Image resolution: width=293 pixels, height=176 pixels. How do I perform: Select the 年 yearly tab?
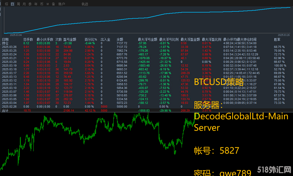click(36, 4)
